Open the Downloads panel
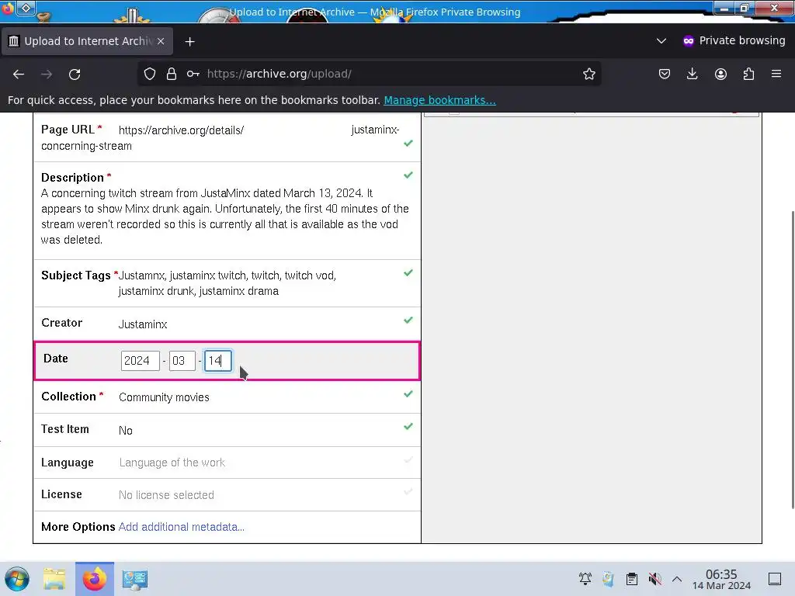The height and width of the screenshot is (596, 795). click(x=692, y=74)
